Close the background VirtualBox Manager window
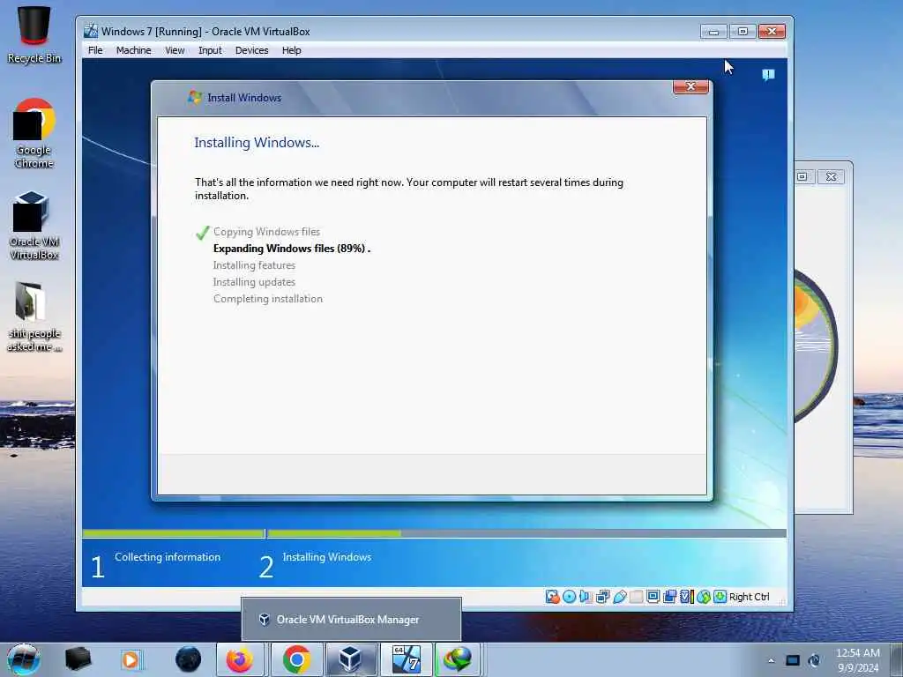The image size is (903, 677). [831, 176]
